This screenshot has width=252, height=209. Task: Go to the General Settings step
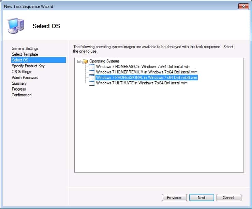tap(25, 48)
